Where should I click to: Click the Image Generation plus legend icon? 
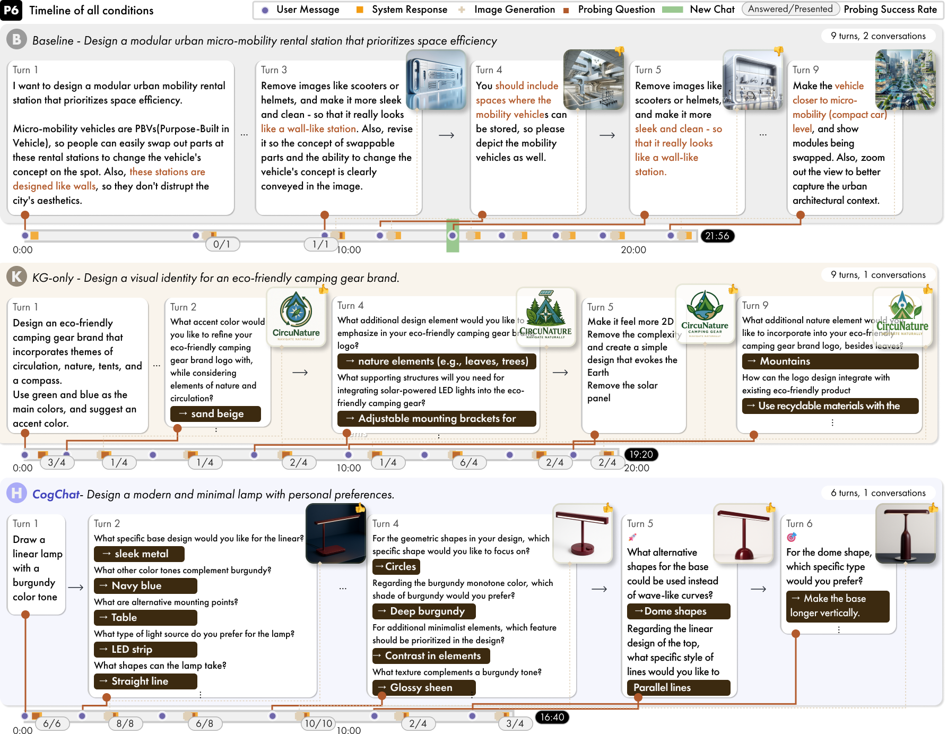pos(462,10)
